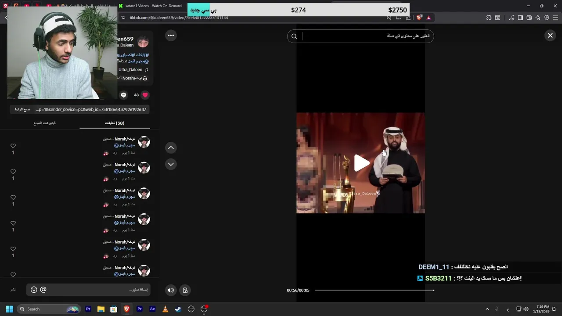This screenshot has width=562, height=316.
Task: Open first commenter Norah's profile avatar
Action: click(144, 142)
